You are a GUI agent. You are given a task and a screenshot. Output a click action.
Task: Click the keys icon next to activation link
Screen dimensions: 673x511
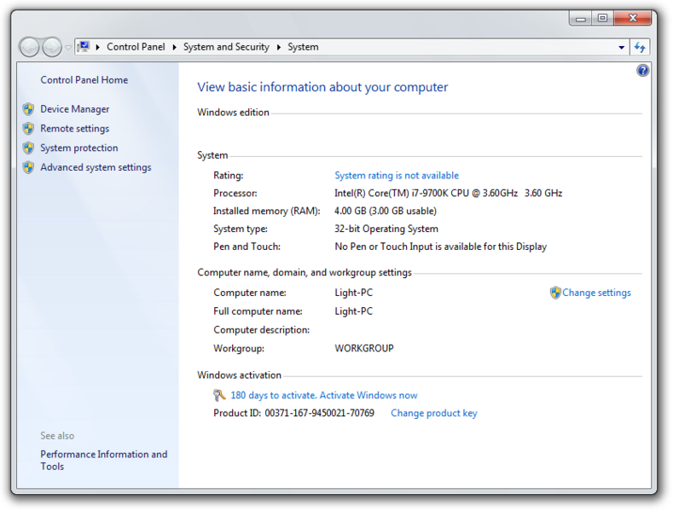[x=219, y=395]
